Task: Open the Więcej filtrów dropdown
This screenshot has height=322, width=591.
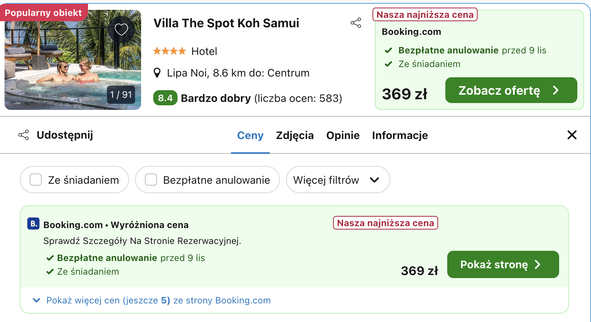Action: tap(338, 180)
